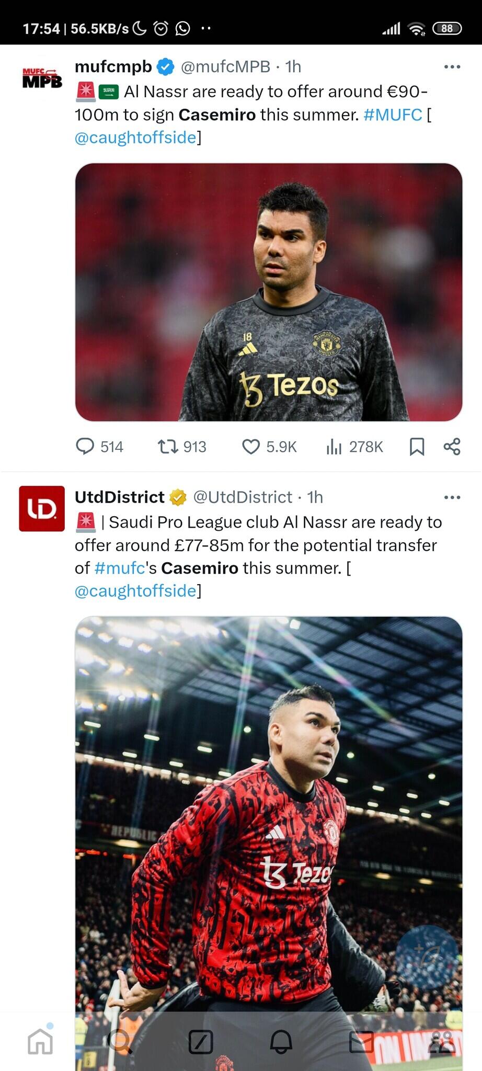Reply to the mufcmpb Casemiro post

click(x=85, y=447)
